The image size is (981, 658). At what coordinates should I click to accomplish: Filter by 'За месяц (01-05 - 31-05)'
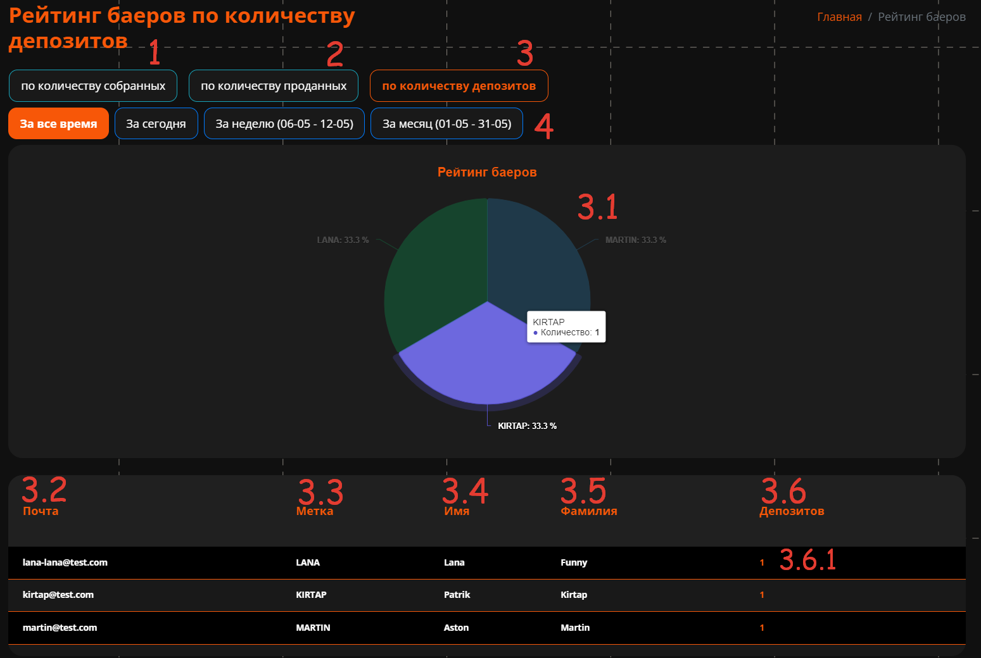[446, 124]
